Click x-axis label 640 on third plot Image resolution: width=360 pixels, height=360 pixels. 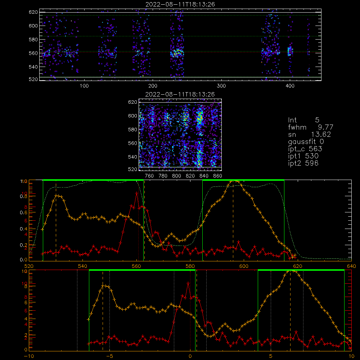point(351,266)
